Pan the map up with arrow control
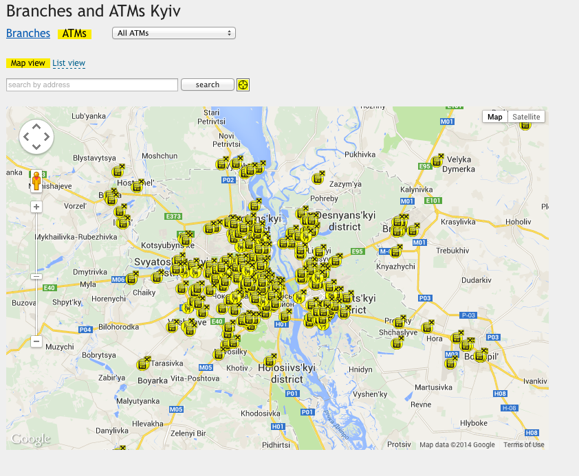This screenshot has width=579, height=476. tap(36, 128)
